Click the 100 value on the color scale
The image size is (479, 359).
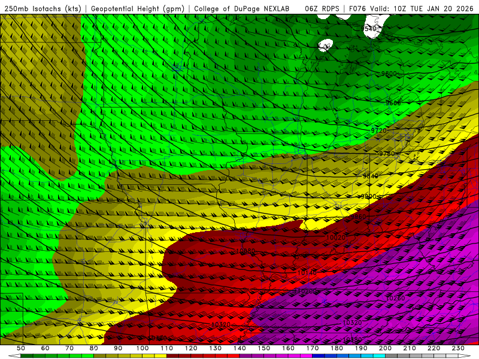click(143, 348)
